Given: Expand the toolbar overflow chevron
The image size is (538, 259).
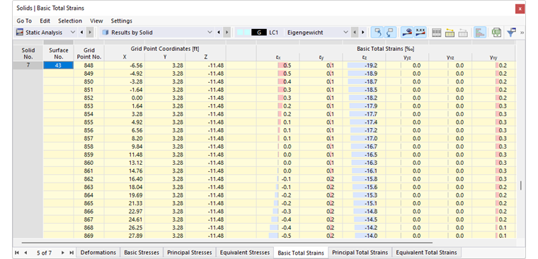Looking at the screenshot, I should tap(522, 33).
